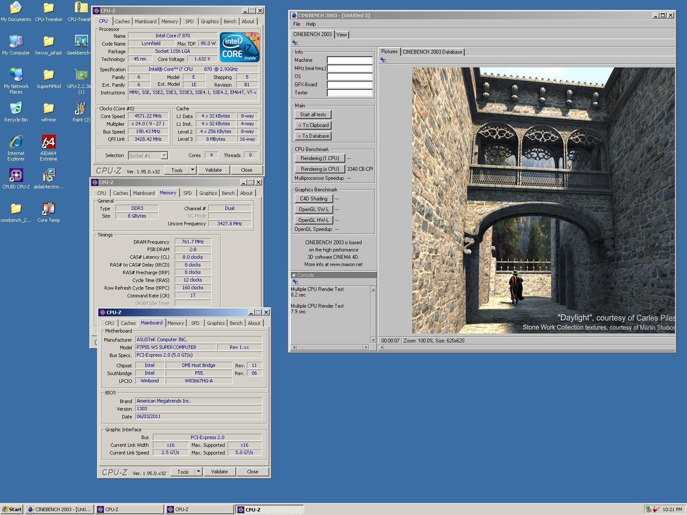Launch AIDA64 Extreme icon

click(x=49, y=148)
